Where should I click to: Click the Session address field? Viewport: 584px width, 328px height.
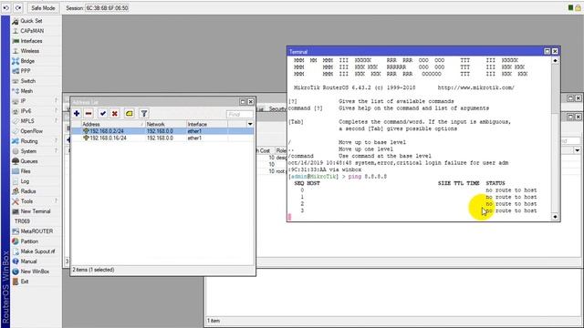point(107,8)
